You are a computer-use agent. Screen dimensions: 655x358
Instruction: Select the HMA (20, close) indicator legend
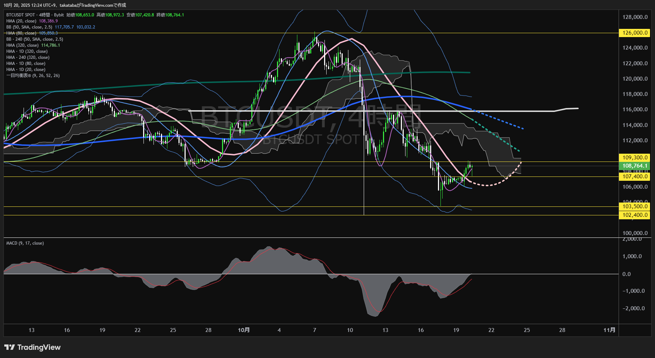(21, 21)
